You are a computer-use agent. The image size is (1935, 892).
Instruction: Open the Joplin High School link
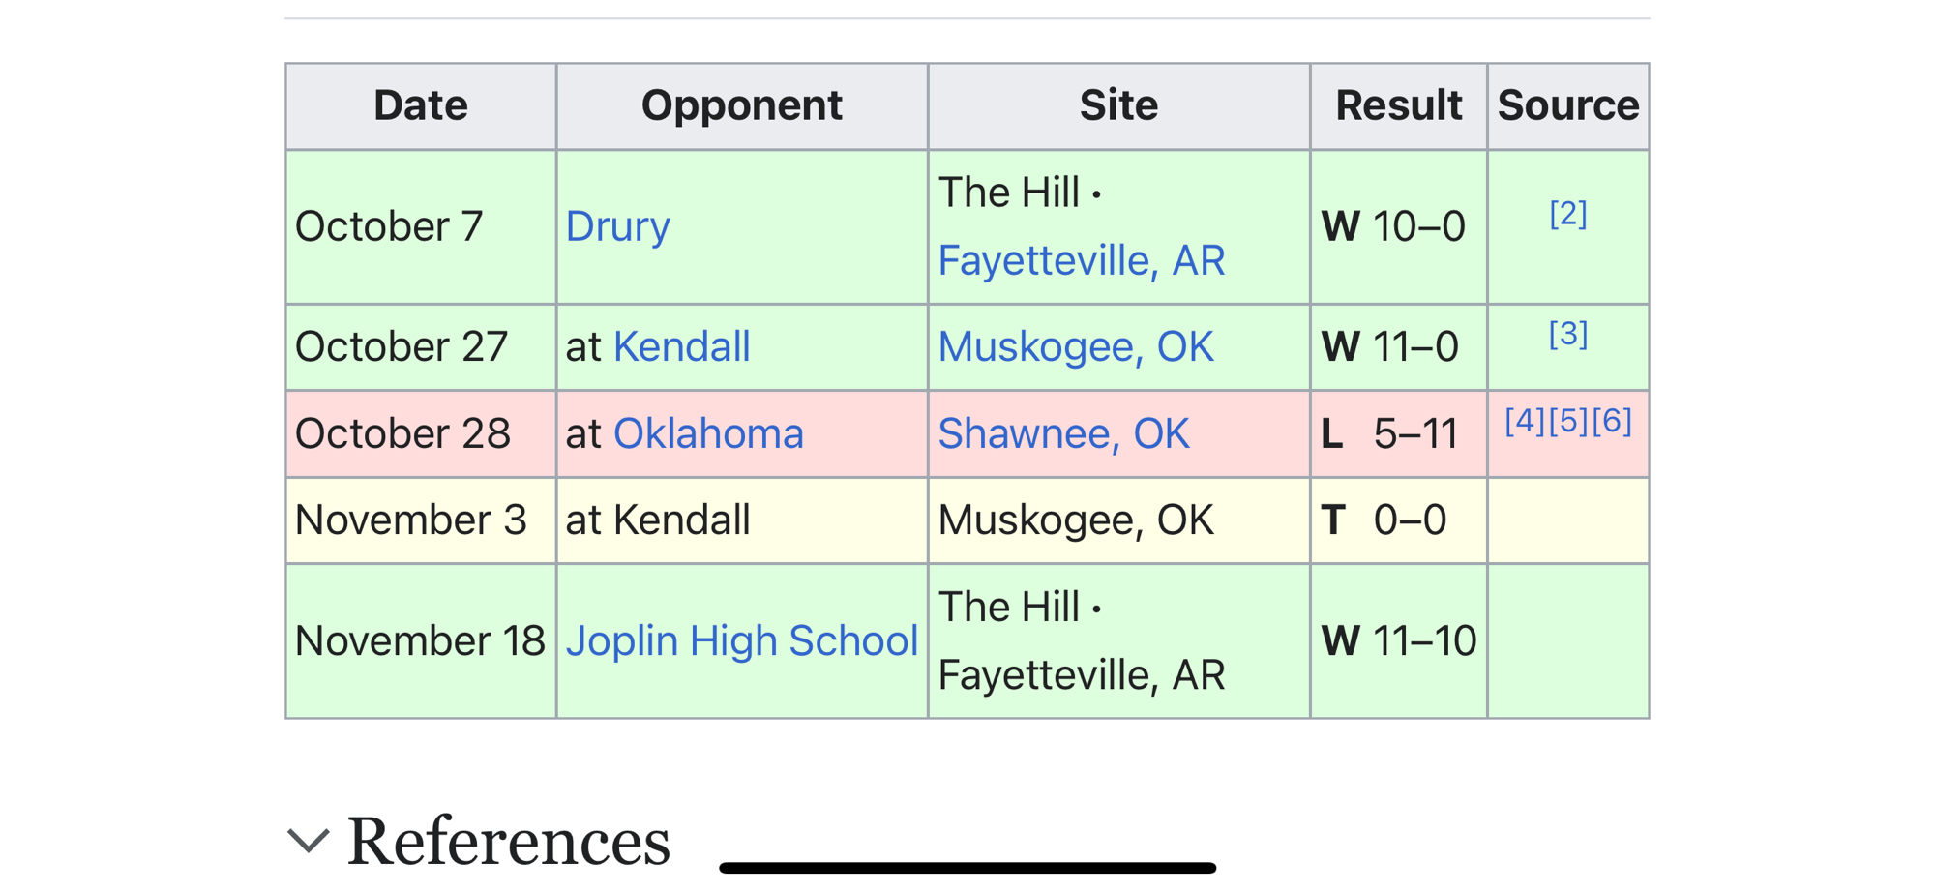741,641
